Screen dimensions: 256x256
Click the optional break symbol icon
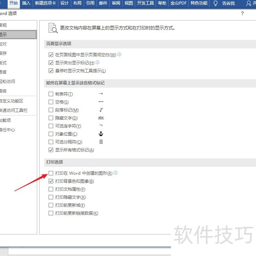[x=101, y=142]
